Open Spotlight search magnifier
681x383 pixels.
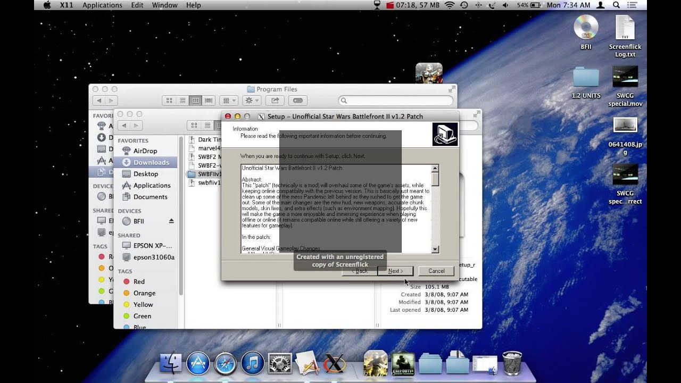tap(617, 5)
